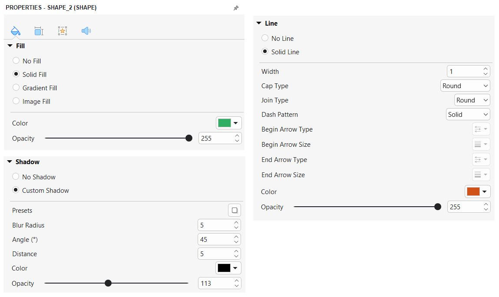This screenshot has height=297, width=499.
Task: Open the Dash Pattern dropdown
Action: click(x=468, y=114)
